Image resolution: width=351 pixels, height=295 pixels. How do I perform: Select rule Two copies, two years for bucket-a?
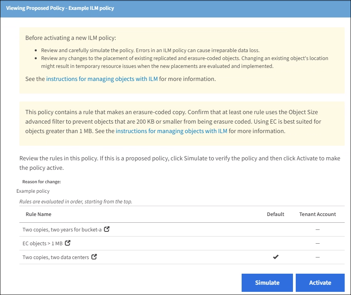(62, 229)
